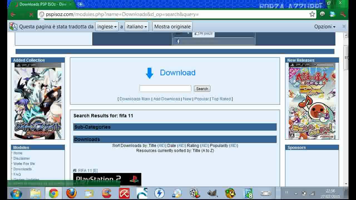Click the folder stack taskbar icon
This screenshot has height=200, width=356.
click(x=89, y=193)
